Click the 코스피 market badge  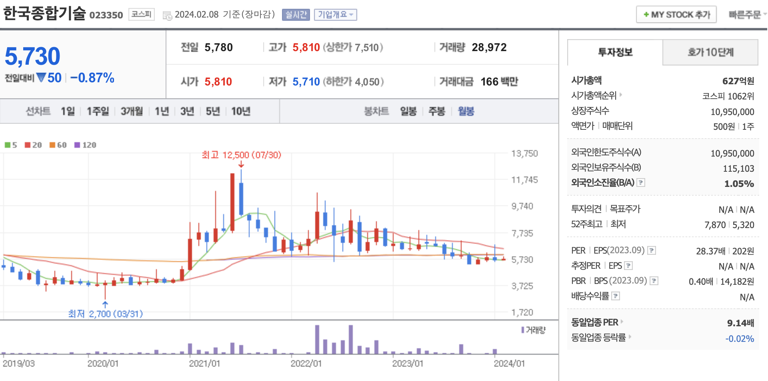(x=142, y=14)
